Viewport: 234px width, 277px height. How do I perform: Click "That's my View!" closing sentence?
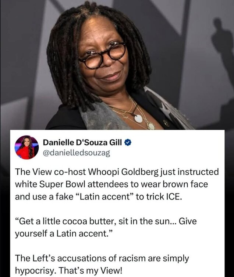coord(90,270)
